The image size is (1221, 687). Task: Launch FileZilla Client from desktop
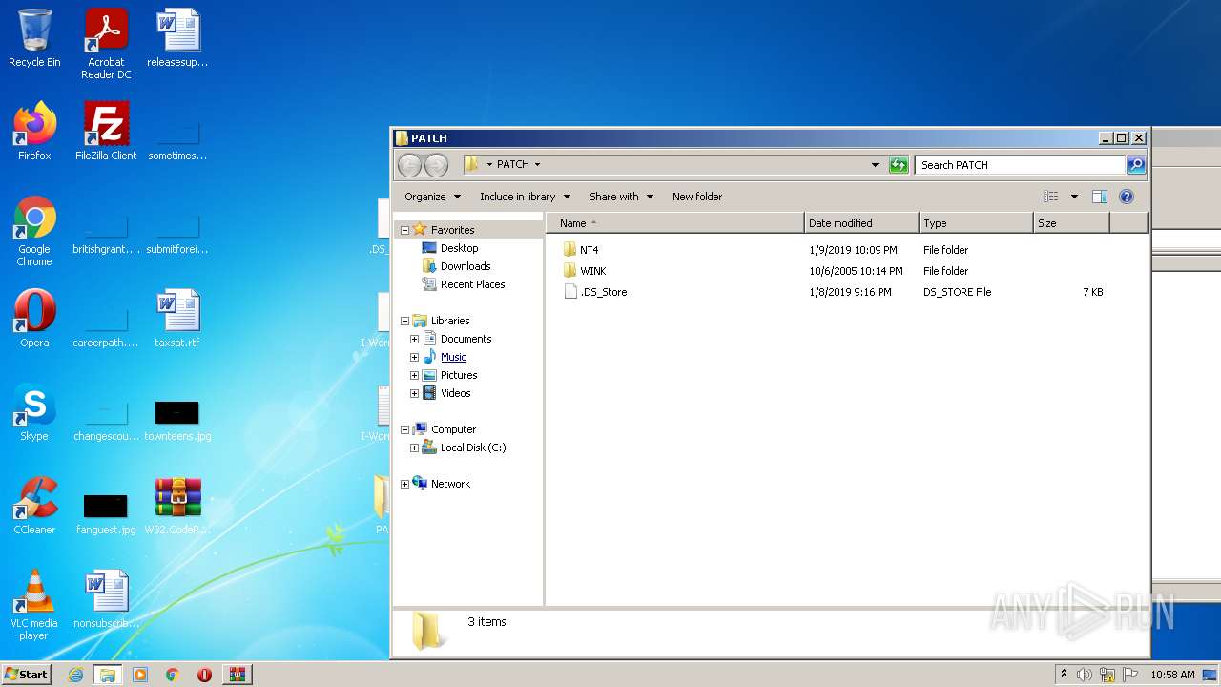click(x=106, y=132)
